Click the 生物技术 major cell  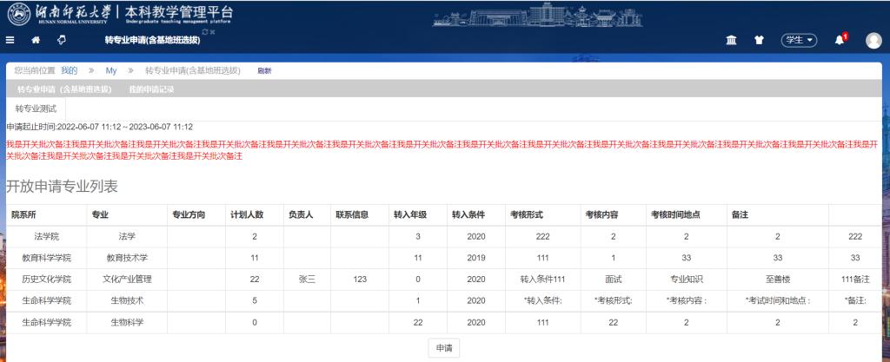click(x=127, y=300)
